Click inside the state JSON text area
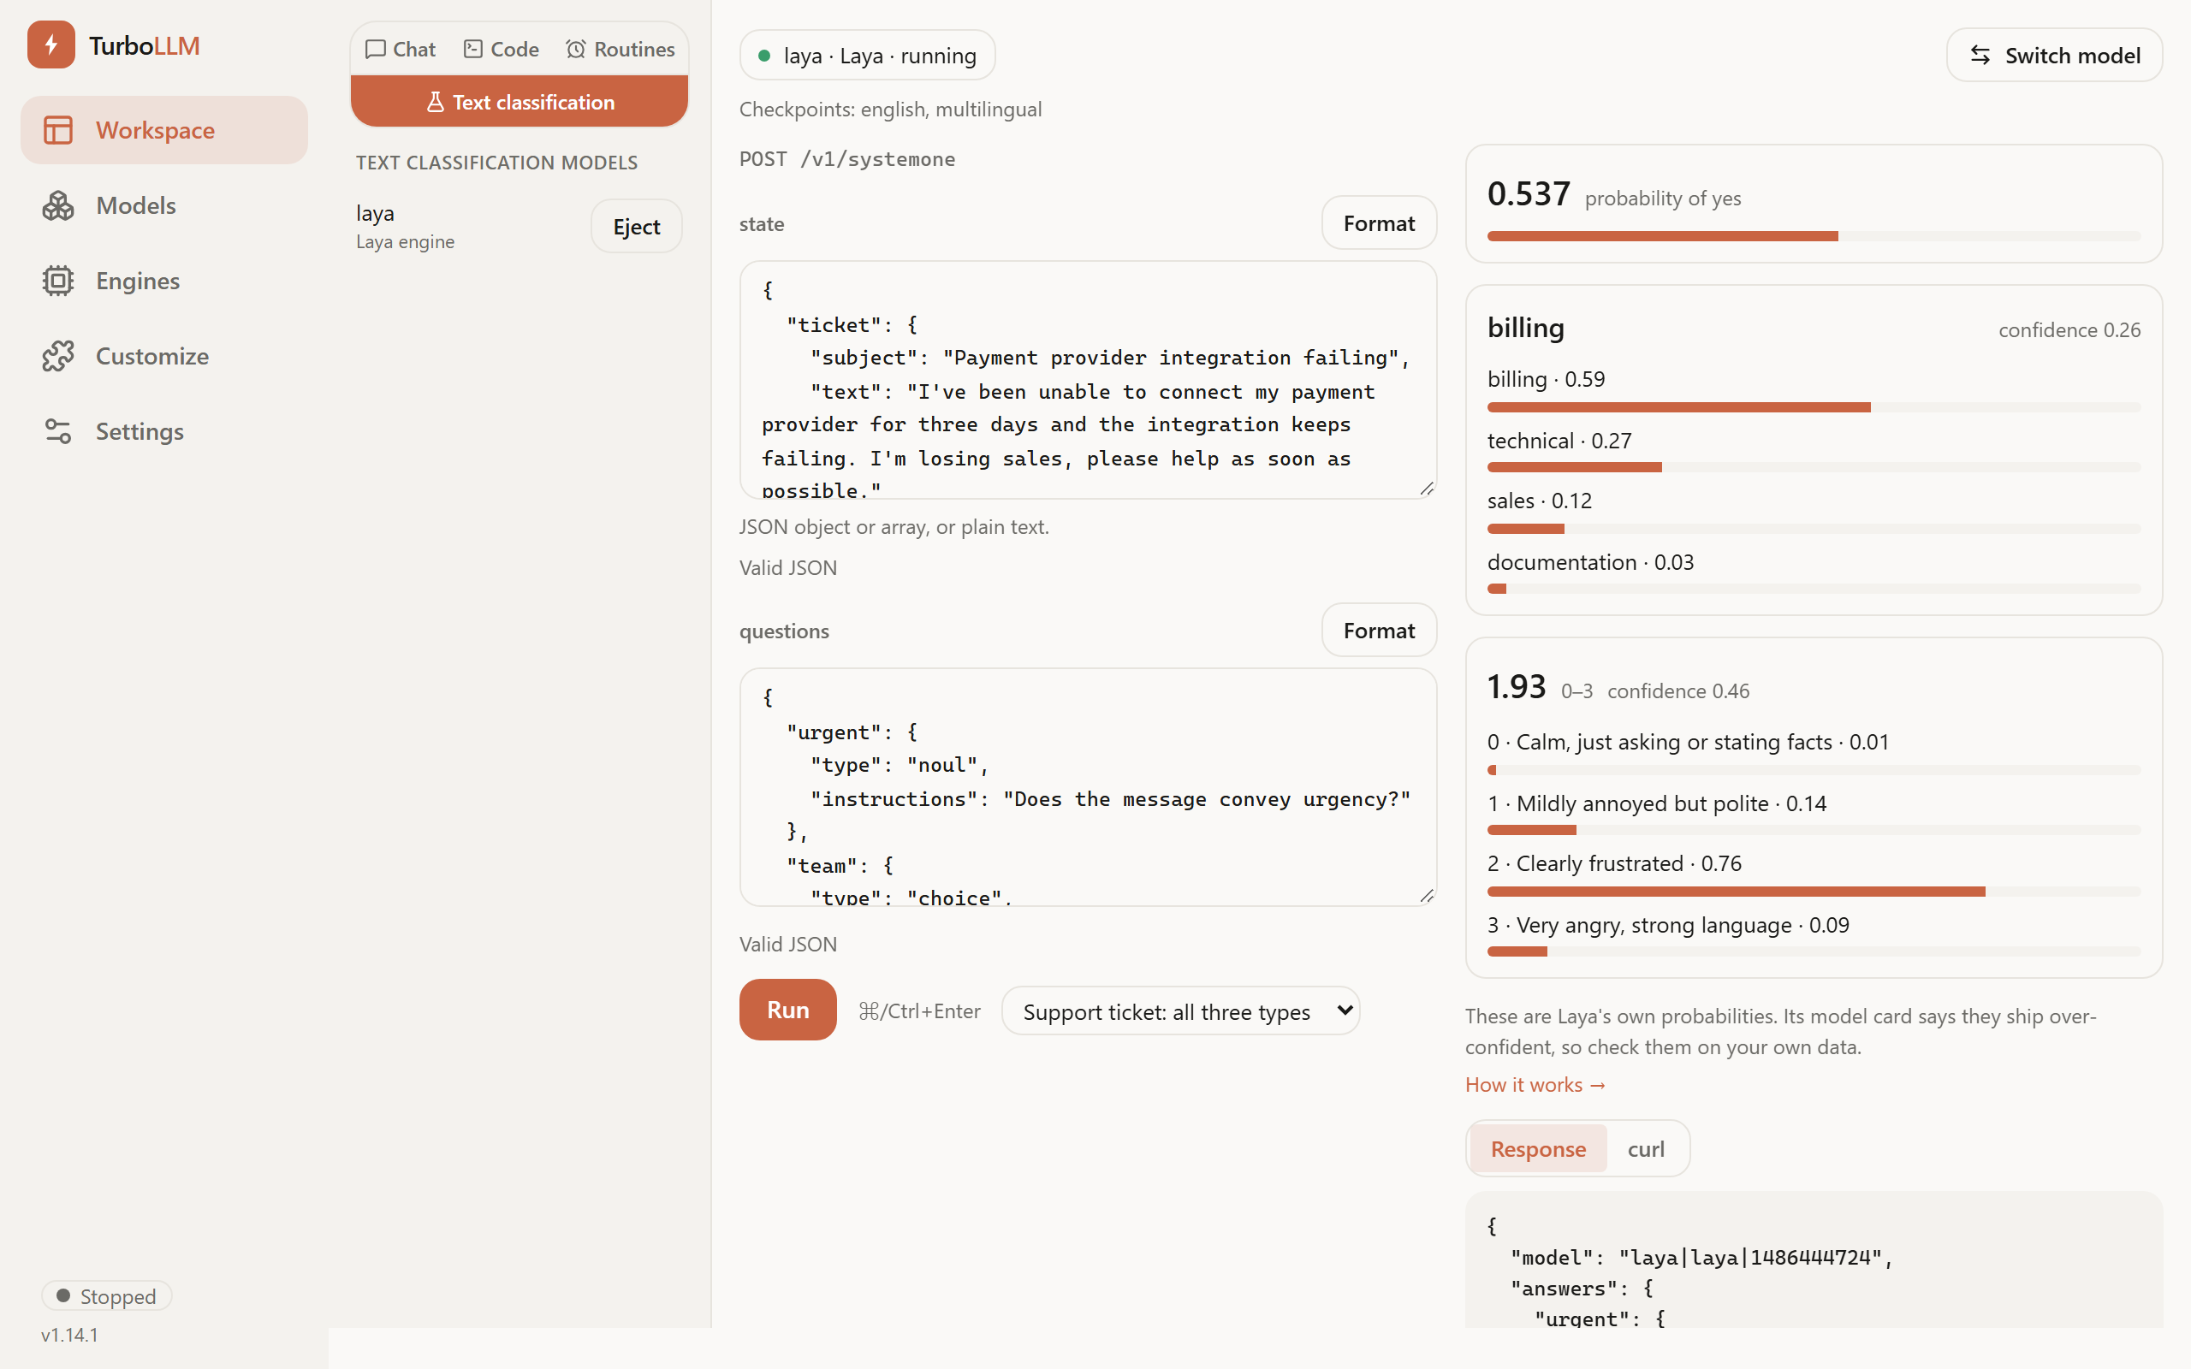The image size is (2191, 1369). (x=1089, y=380)
